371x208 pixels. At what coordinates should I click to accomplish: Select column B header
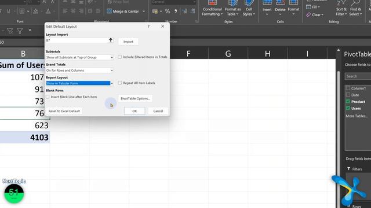pyautogui.click(x=23, y=54)
